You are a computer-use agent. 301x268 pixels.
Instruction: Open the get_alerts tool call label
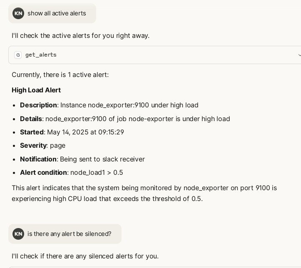41,55
